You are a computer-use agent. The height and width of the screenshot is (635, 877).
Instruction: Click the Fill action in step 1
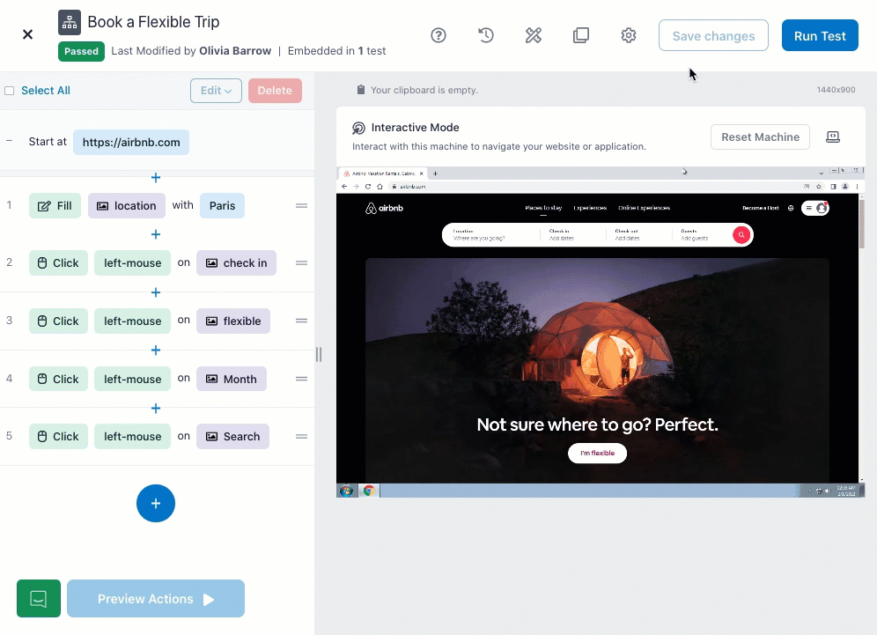click(55, 206)
